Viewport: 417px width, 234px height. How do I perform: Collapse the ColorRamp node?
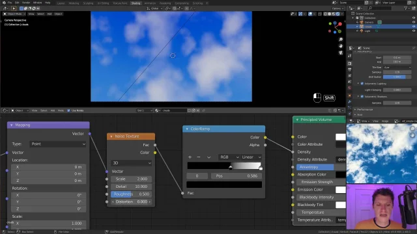pyautogui.click(x=187, y=129)
